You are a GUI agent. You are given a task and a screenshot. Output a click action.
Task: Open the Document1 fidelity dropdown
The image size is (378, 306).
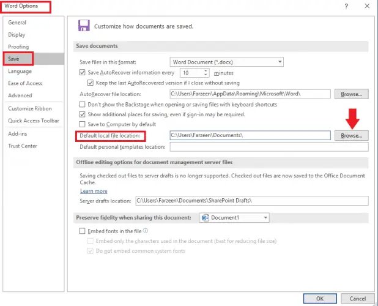[x=265, y=218]
